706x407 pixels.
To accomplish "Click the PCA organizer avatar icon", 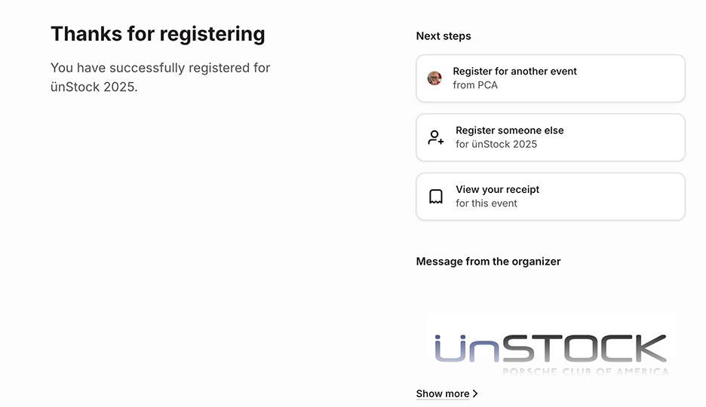I will click(434, 78).
